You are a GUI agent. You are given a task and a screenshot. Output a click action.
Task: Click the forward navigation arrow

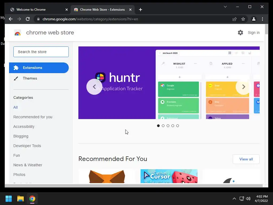coord(19,19)
